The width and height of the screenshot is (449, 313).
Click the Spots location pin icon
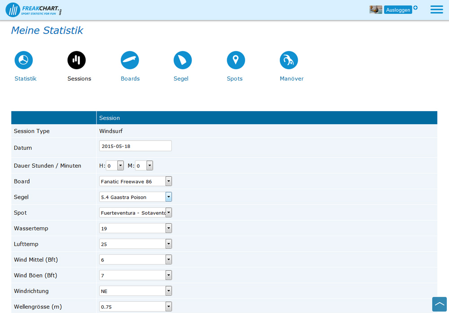click(x=236, y=60)
